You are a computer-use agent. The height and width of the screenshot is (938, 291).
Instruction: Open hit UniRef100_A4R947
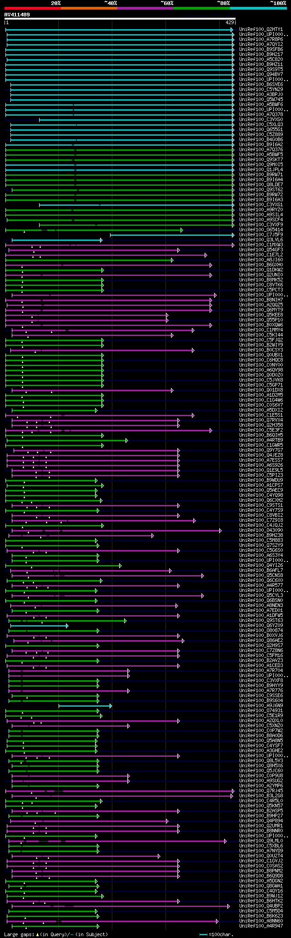pyautogui.click(x=261, y=926)
